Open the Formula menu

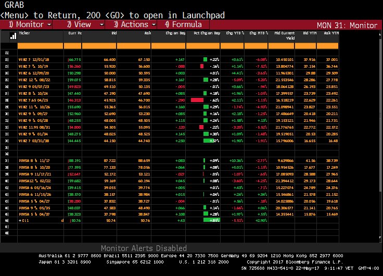[183, 24]
